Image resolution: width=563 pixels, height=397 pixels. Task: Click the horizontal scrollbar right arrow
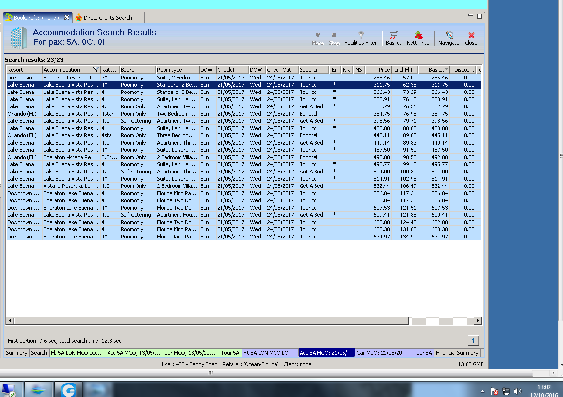478,321
